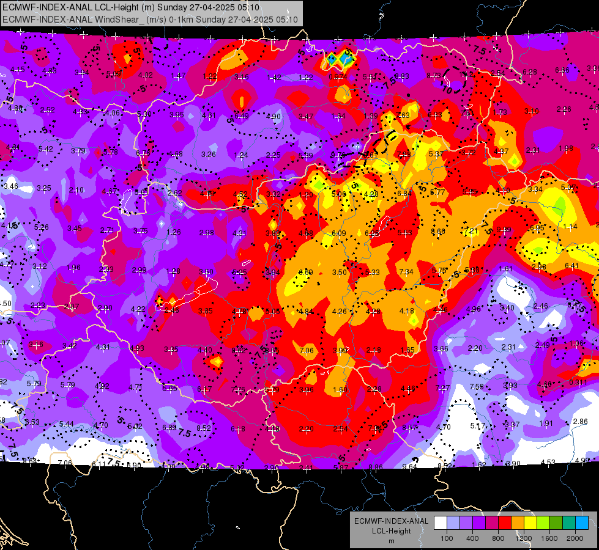Click the grid value 4.26
Image resolution: width=599 pixels, height=550 pixels.
point(339,312)
